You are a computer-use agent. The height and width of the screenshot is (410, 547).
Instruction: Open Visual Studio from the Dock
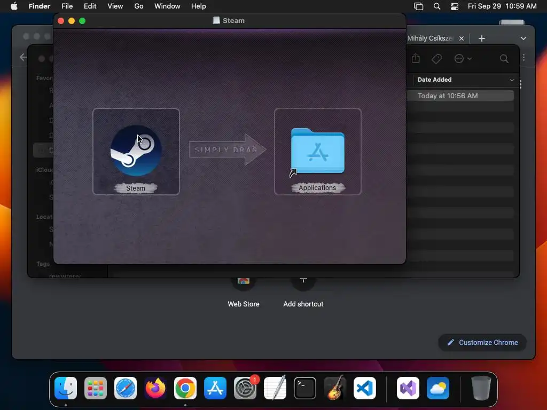pyautogui.click(x=408, y=388)
